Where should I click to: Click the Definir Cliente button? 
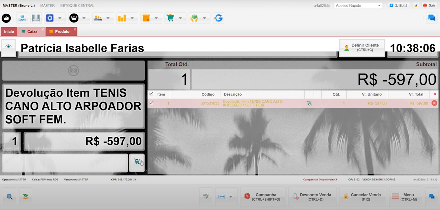pos(362,47)
